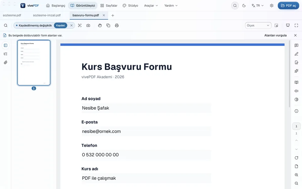Click the read aloud speaker icon
This screenshot has width=302, height=189.
coord(296,91)
